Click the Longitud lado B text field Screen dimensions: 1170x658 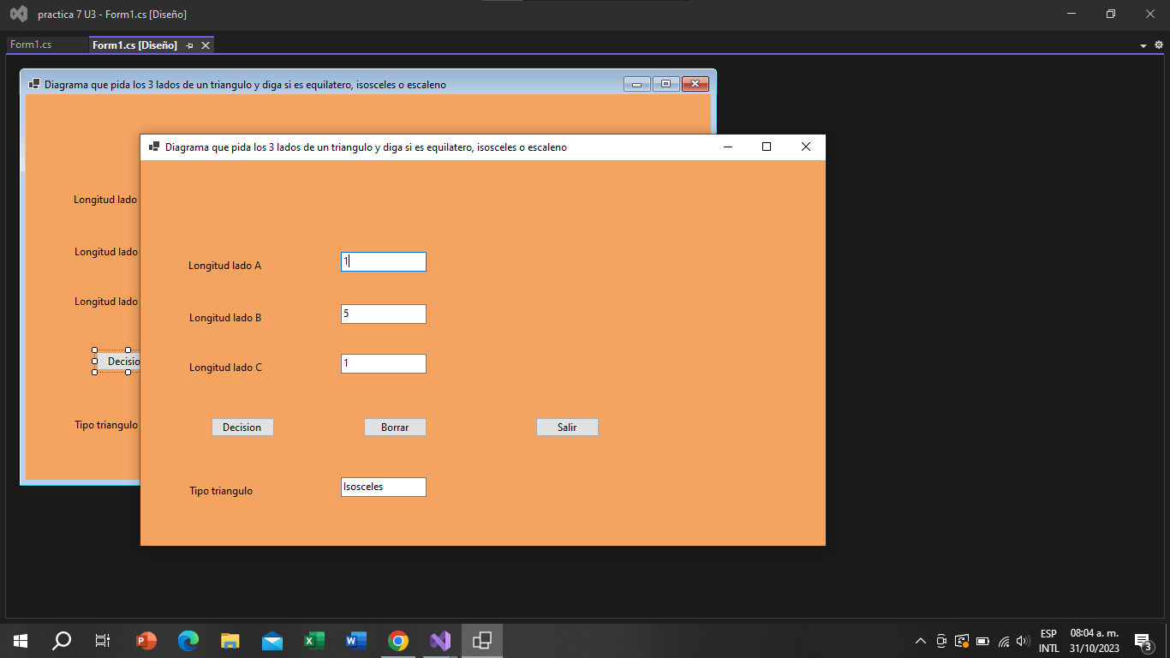click(384, 314)
